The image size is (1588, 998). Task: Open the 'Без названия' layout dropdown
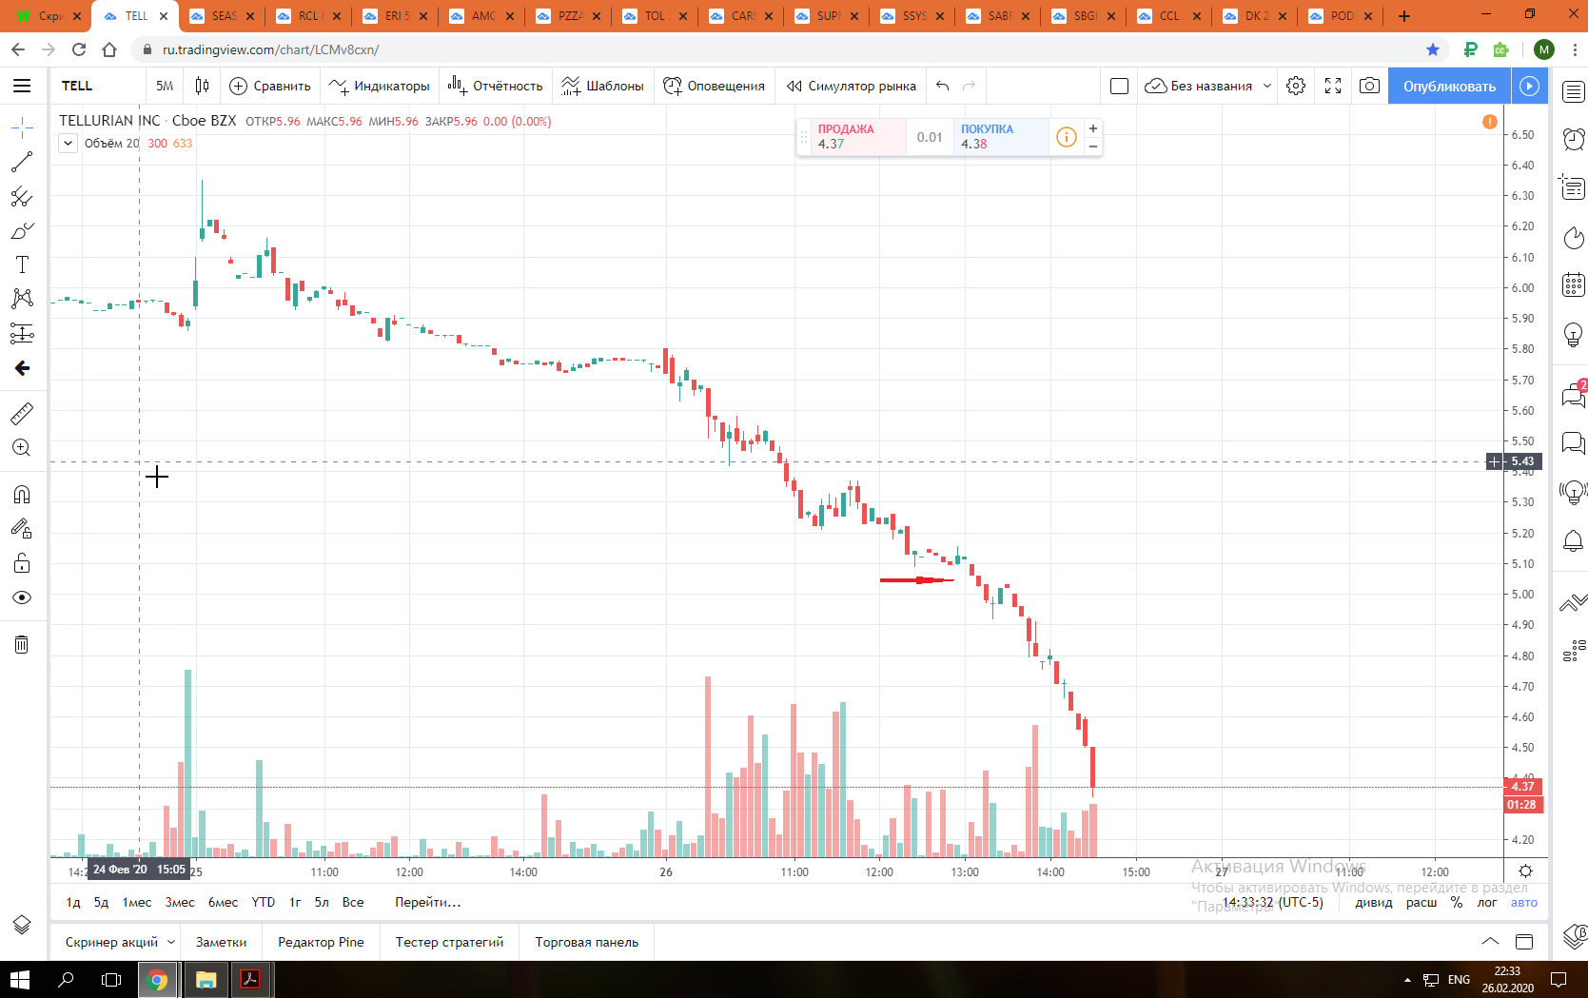[1208, 86]
